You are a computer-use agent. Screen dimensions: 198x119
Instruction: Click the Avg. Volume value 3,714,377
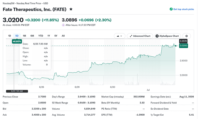pos(90,115)
